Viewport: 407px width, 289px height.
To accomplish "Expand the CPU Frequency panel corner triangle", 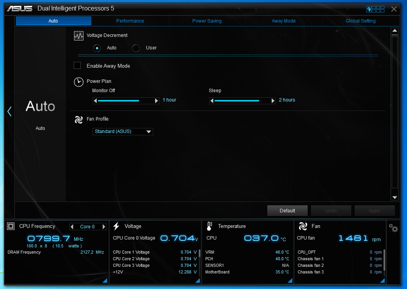I will tap(105, 280).
